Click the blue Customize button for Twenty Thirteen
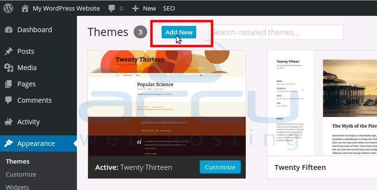Screen dimensions: 377x190 pyautogui.click(x=220, y=167)
